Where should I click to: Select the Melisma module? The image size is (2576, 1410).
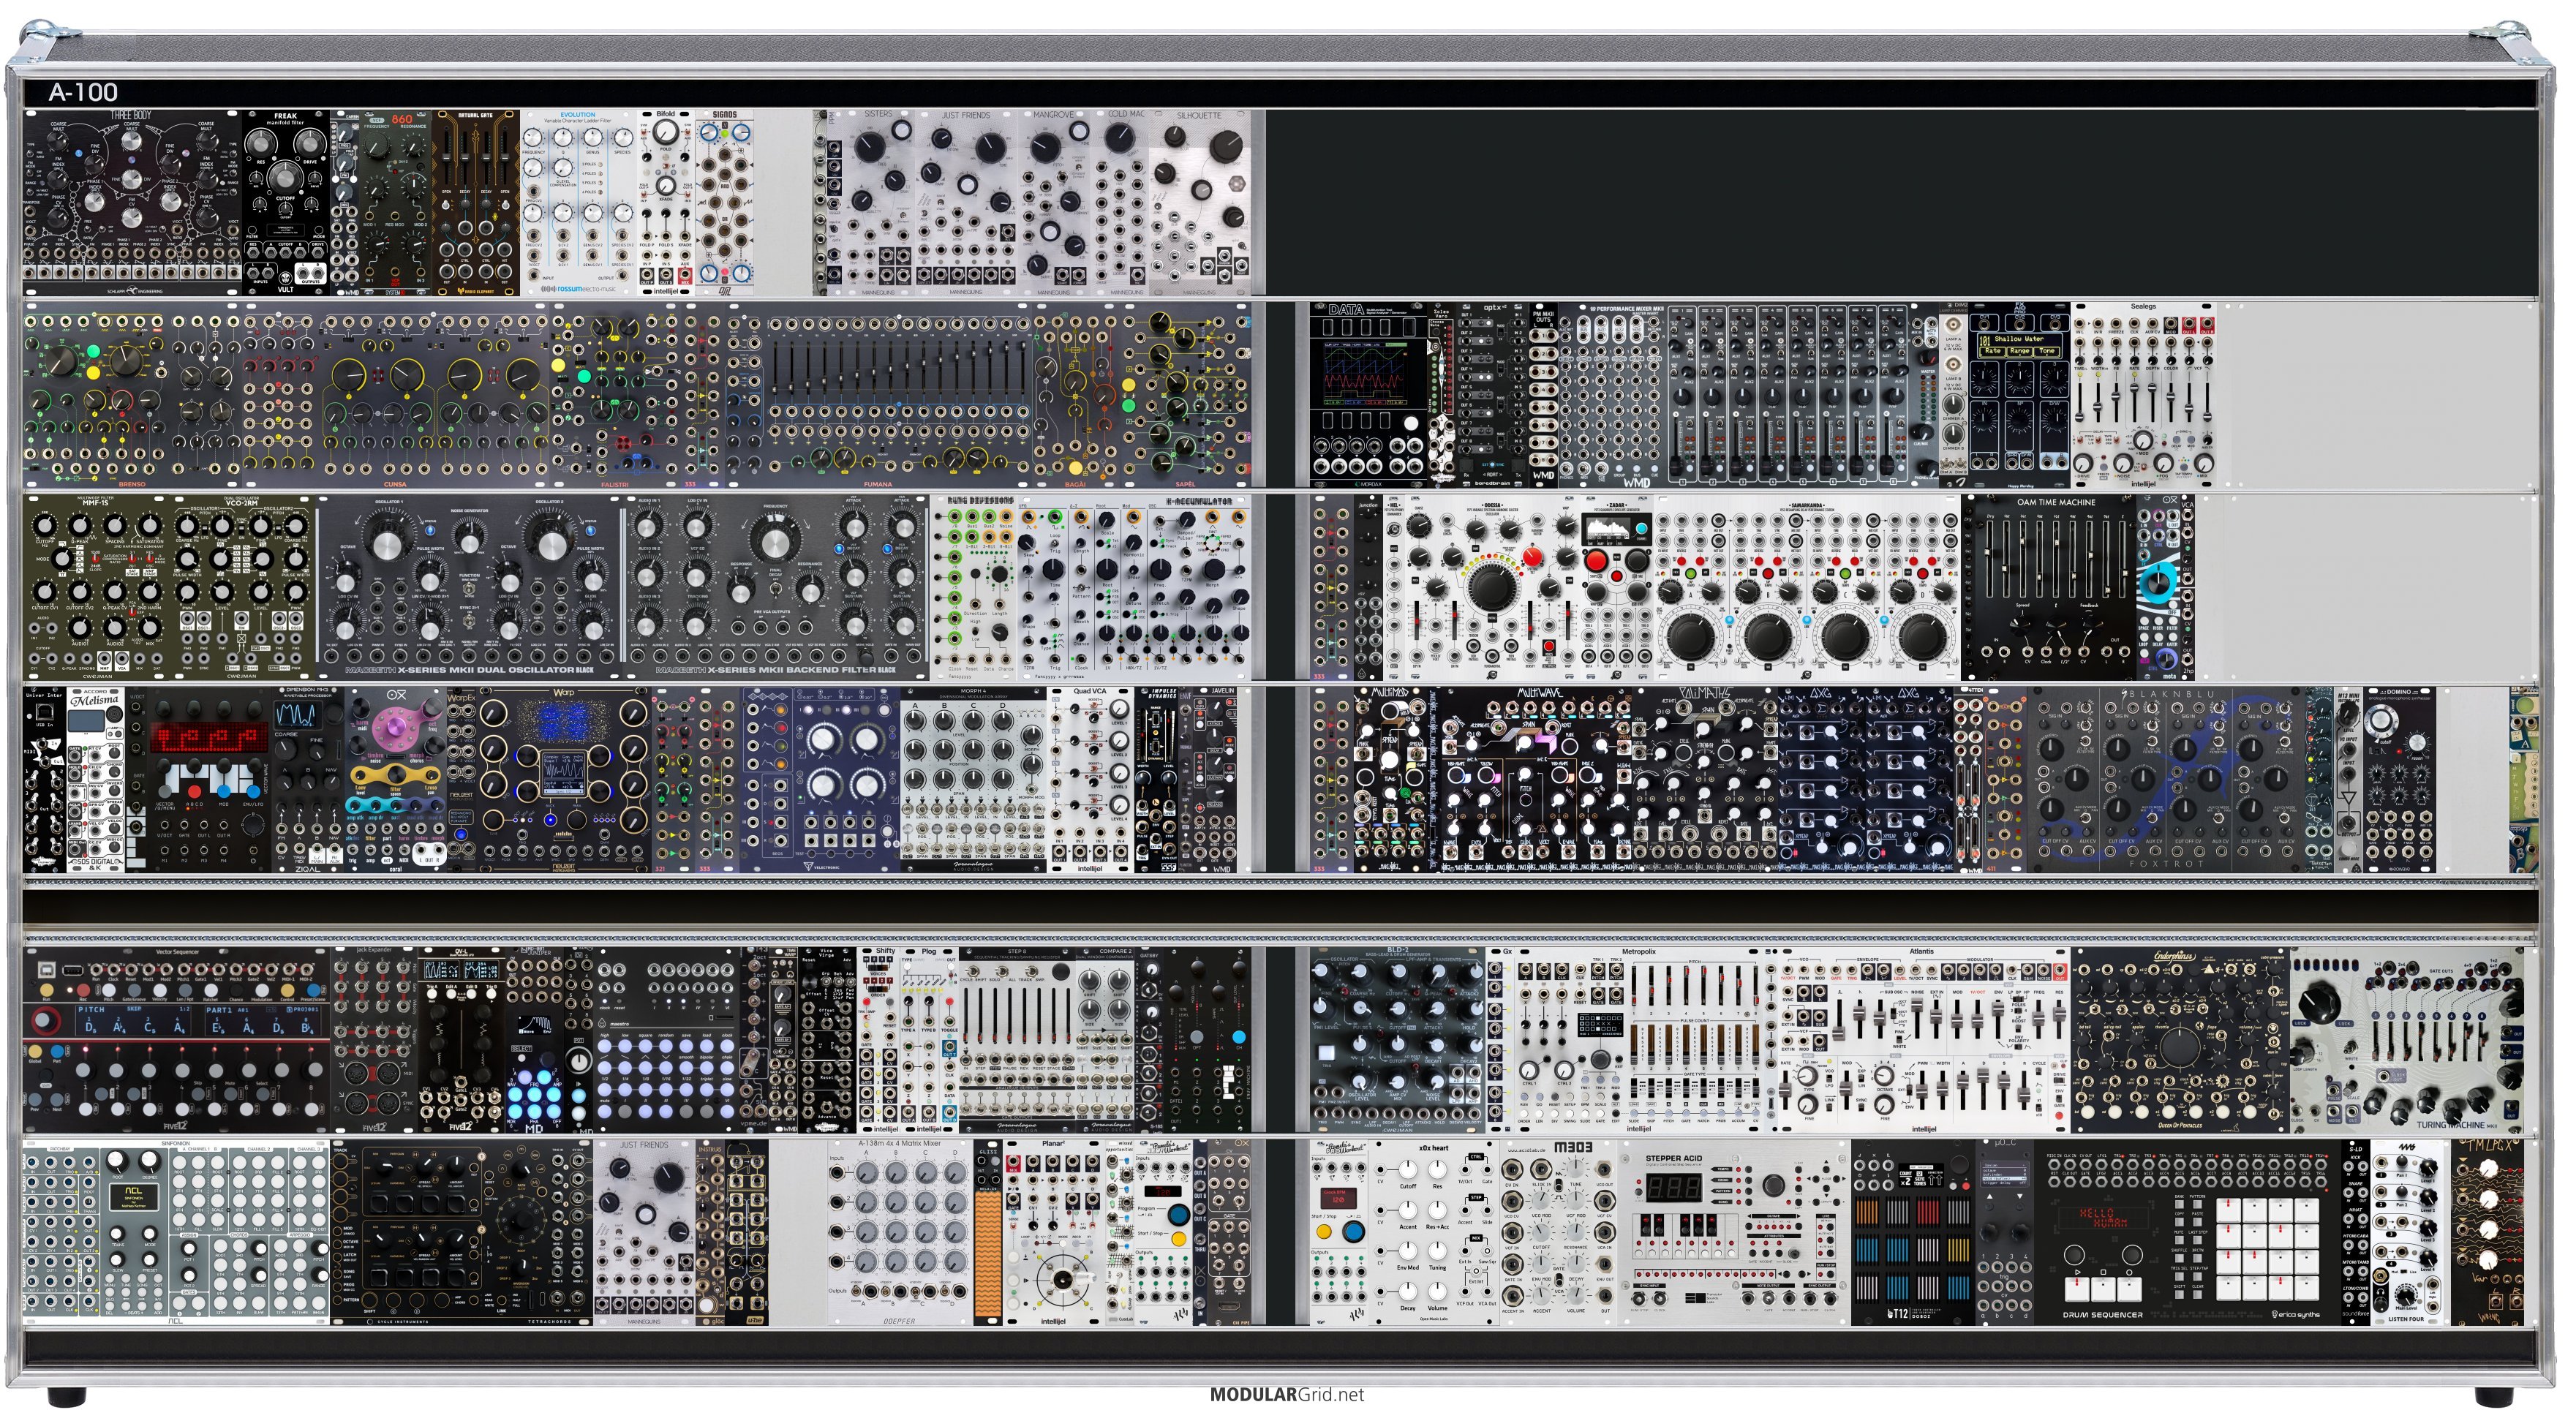click(x=97, y=780)
